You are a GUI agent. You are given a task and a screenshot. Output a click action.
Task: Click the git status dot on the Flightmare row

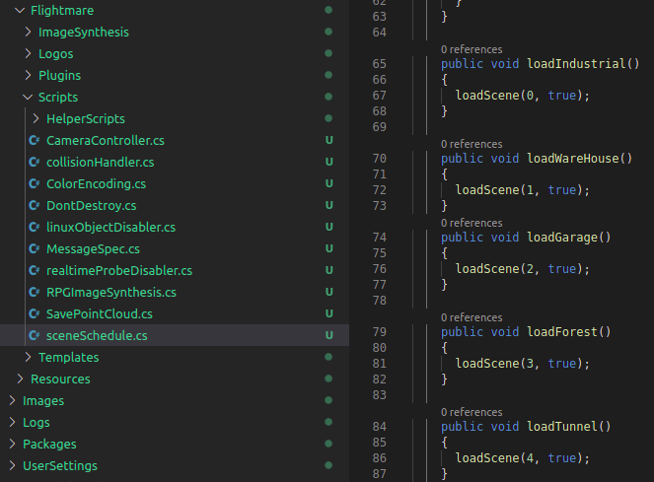click(328, 10)
